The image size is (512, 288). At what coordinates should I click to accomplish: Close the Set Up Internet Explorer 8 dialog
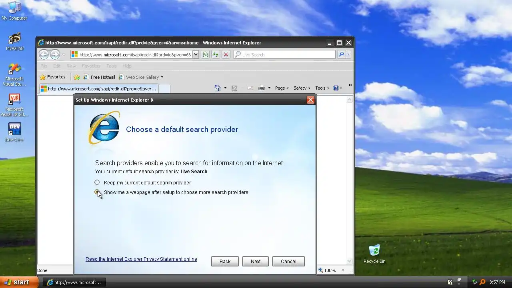click(310, 100)
